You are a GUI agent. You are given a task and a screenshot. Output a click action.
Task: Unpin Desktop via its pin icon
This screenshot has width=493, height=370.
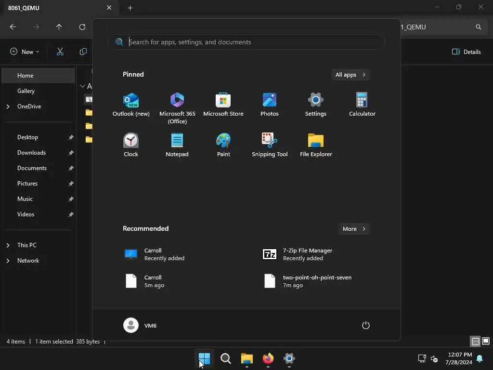pos(71,137)
